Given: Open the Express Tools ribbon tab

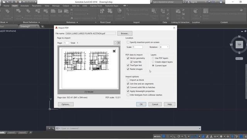Looking at the screenshot, I should click(x=96, y=6).
